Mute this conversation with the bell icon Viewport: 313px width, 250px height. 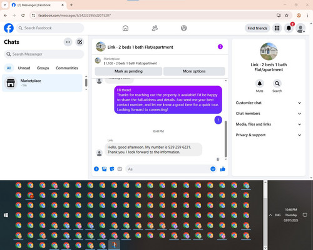point(260,84)
